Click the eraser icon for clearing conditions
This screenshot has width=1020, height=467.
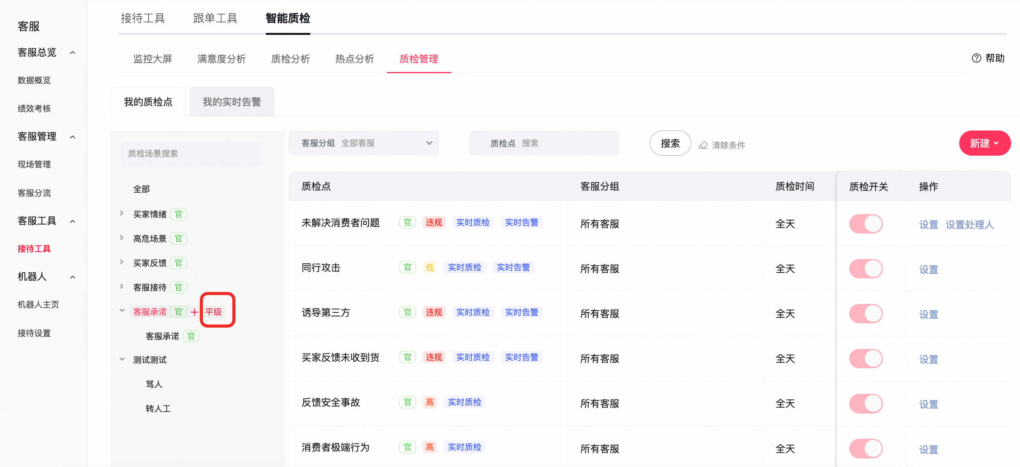point(703,145)
